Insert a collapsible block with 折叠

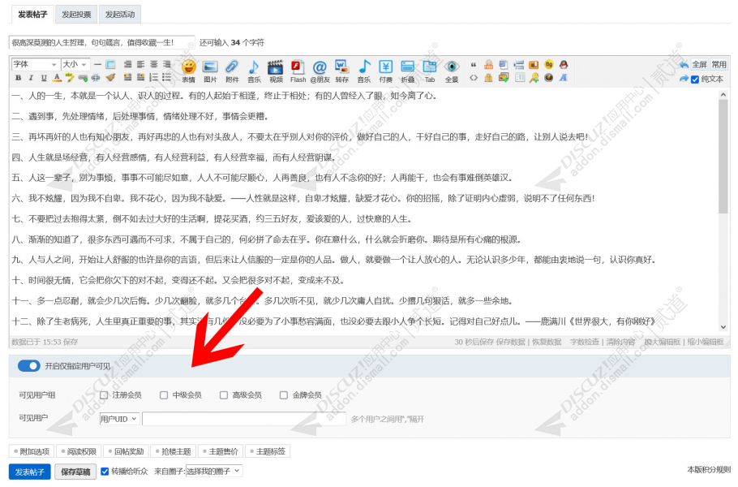408,71
